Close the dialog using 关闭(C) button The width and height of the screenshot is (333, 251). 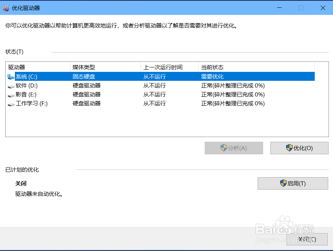[307, 239]
